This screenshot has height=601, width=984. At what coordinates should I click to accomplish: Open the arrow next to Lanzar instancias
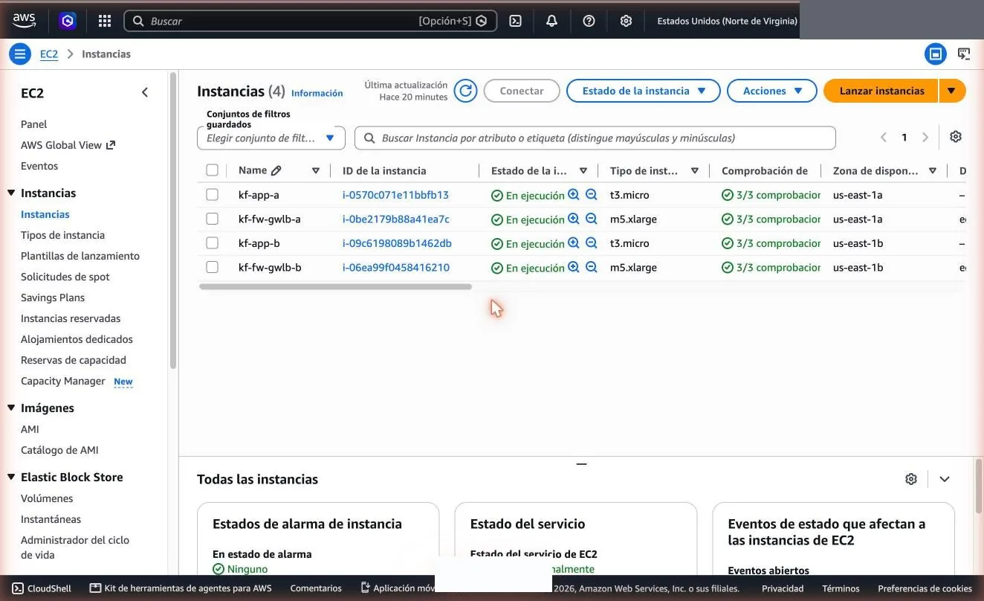952,91
